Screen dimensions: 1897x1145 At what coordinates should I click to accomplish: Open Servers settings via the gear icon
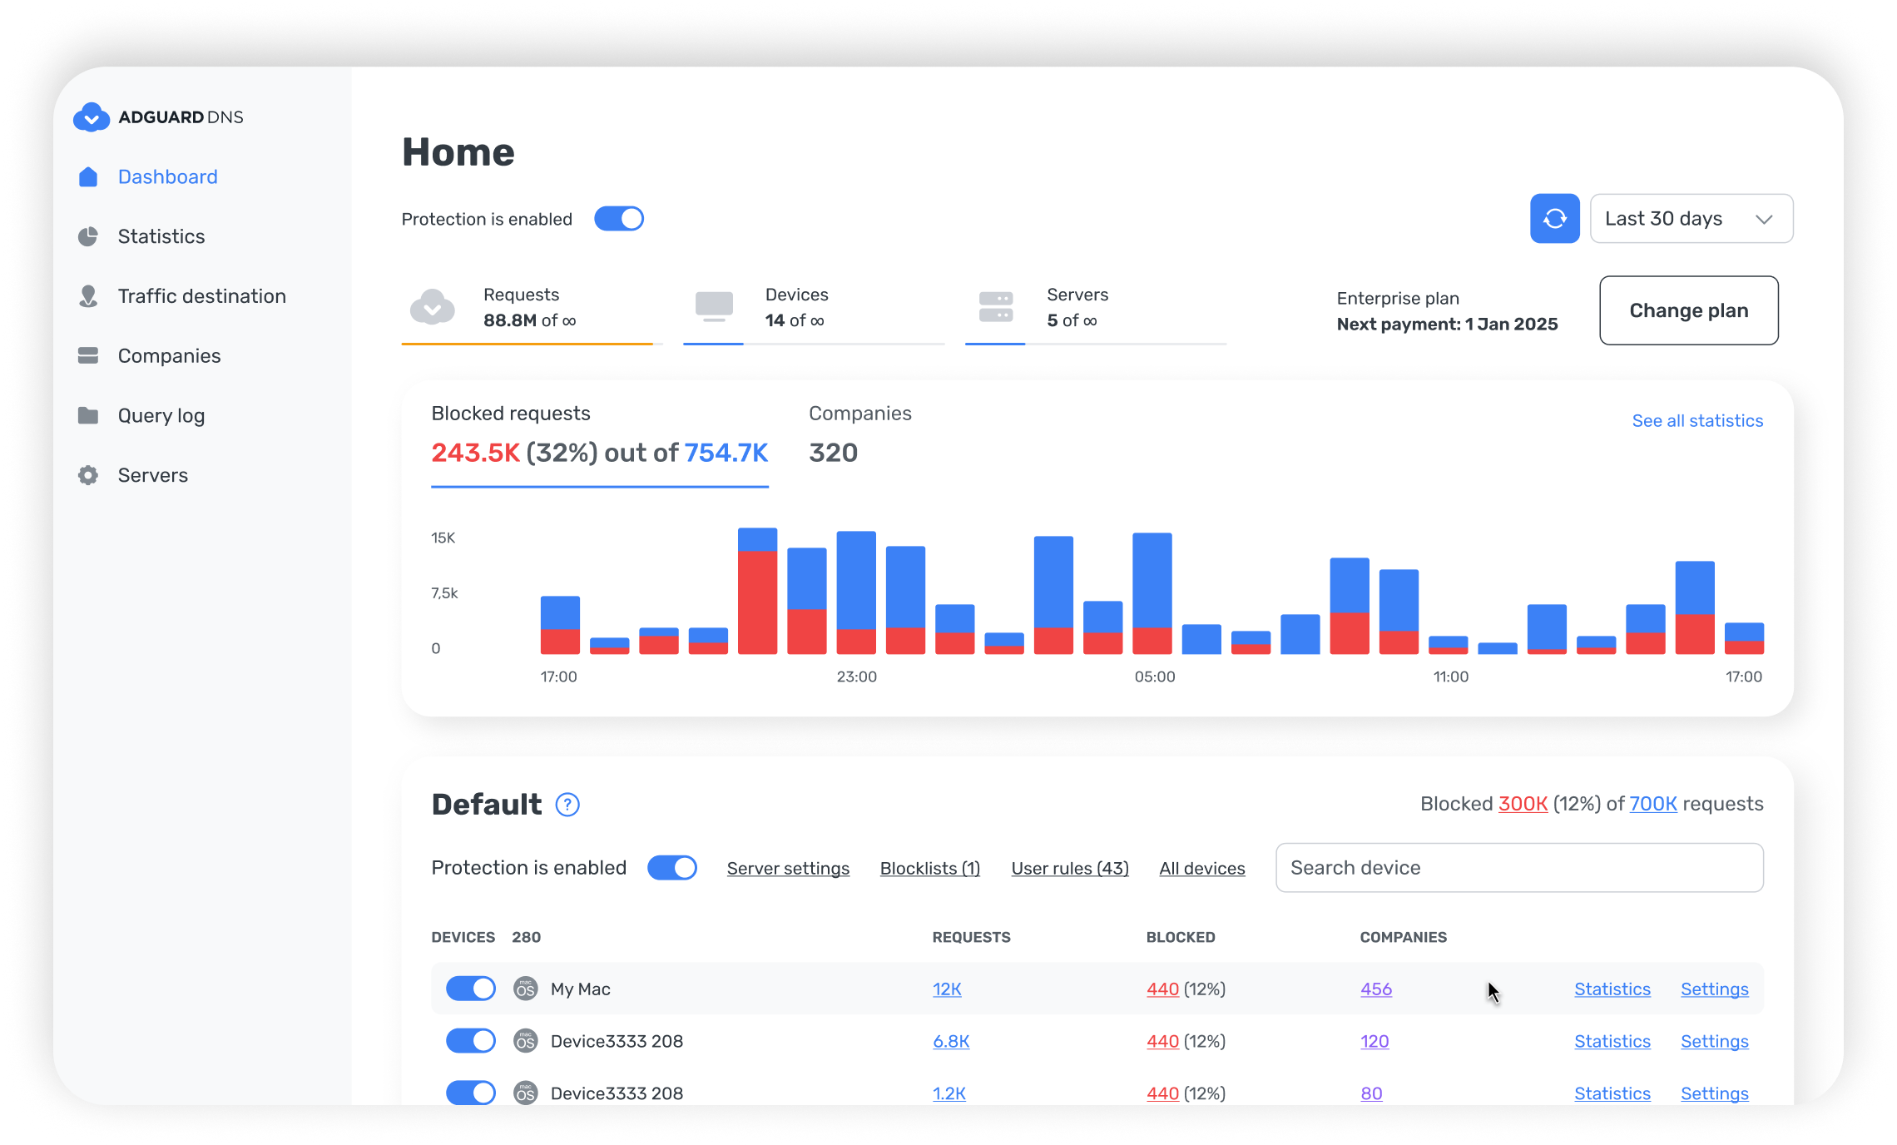pyautogui.click(x=89, y=474)
